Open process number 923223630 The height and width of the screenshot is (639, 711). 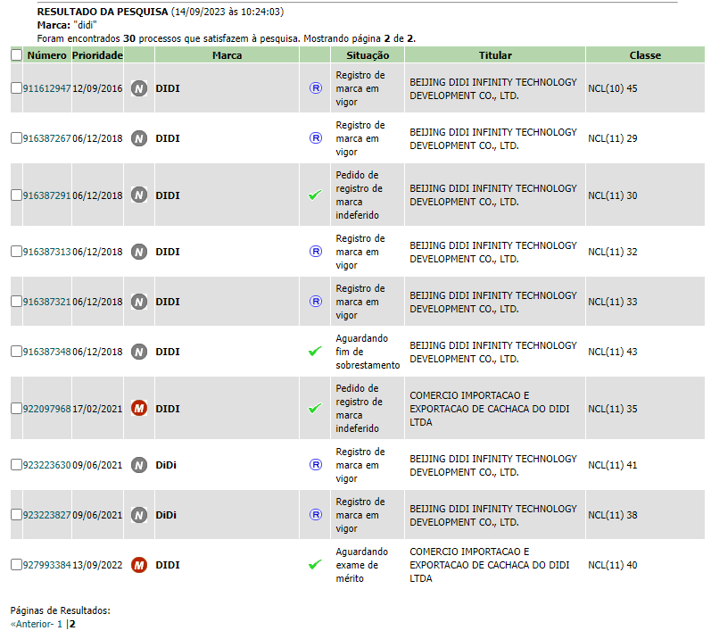[x=47, y=465]
